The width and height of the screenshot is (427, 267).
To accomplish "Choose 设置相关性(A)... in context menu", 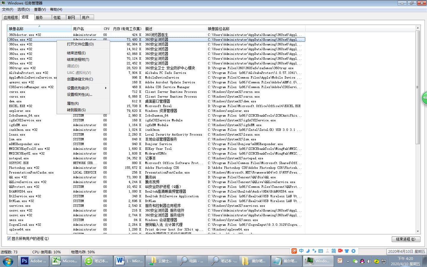I will point(83,95).
